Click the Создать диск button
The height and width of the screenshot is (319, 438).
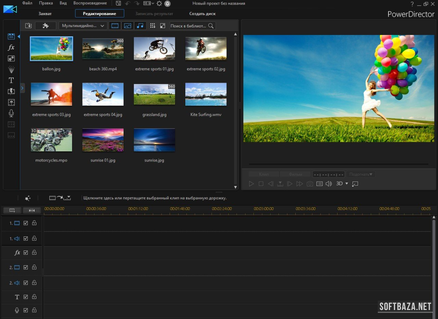tap(202, 14)
